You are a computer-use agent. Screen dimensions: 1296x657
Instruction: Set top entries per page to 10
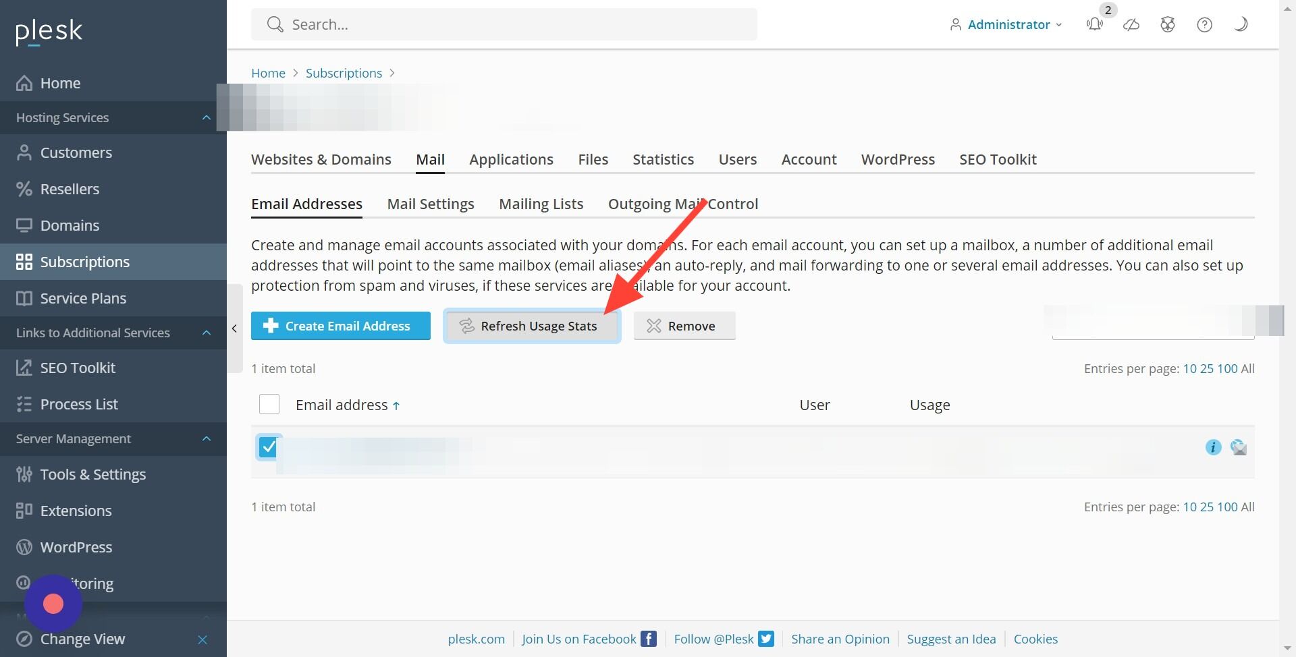click(1189, 368)
